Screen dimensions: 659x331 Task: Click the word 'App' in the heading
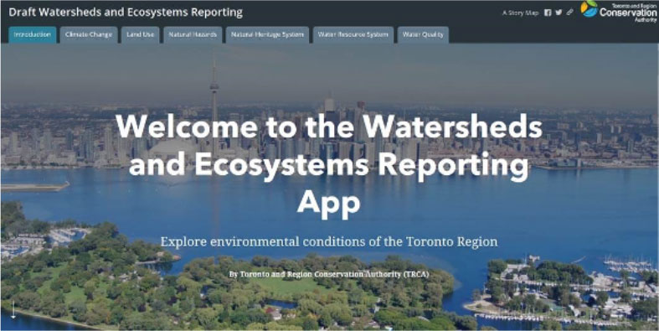pos(328,204)
